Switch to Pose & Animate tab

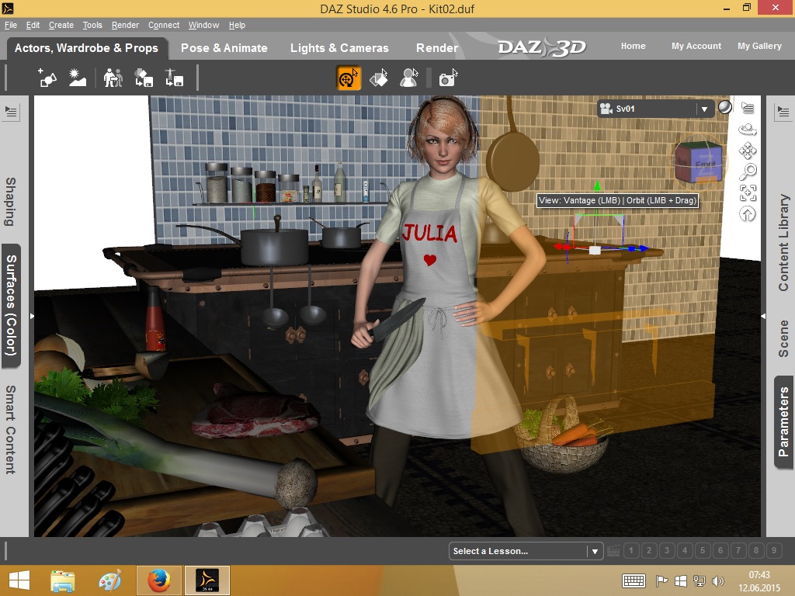click(x=224, y=48)
